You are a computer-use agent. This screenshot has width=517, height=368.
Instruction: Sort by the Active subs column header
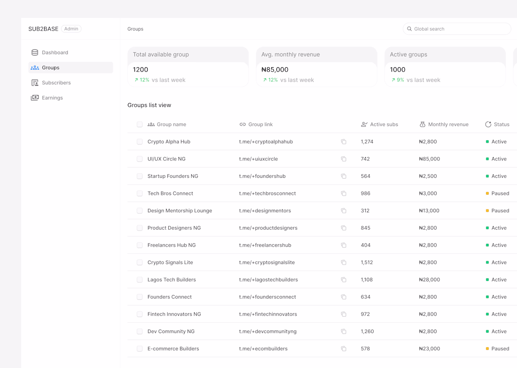point(384,125)
